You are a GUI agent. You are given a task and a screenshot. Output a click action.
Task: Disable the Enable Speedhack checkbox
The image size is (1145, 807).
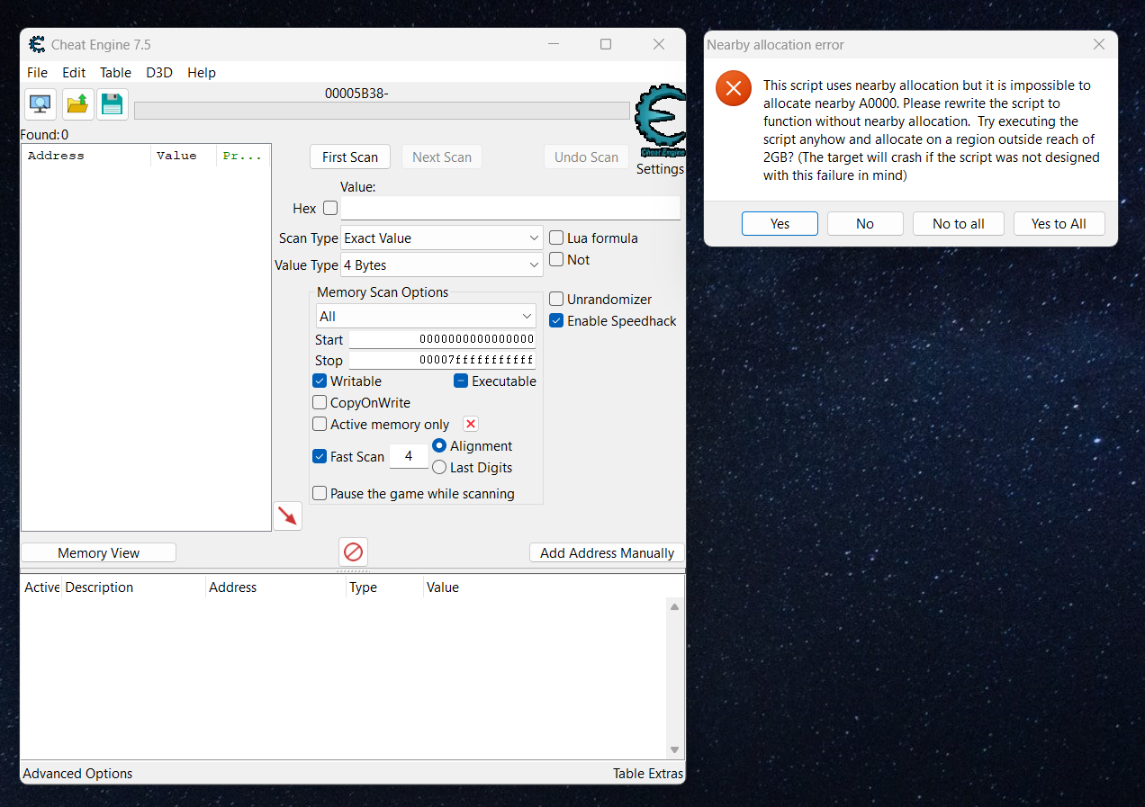click(556, 320)
